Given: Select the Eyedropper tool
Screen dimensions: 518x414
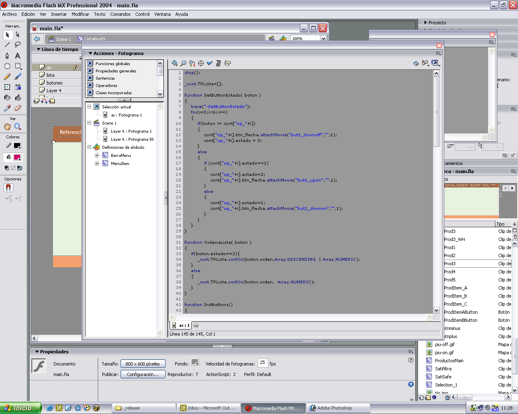Looking at the screenshot, I should pyautogui.click(x=7, y=108).
